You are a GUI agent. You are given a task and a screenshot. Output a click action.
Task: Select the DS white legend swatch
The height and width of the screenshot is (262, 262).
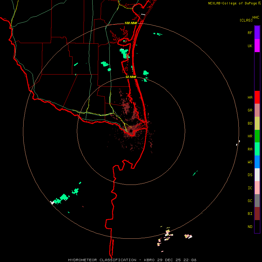point(257,175)
